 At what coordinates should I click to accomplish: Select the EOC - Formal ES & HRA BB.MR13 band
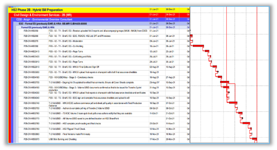click(103, 23)
